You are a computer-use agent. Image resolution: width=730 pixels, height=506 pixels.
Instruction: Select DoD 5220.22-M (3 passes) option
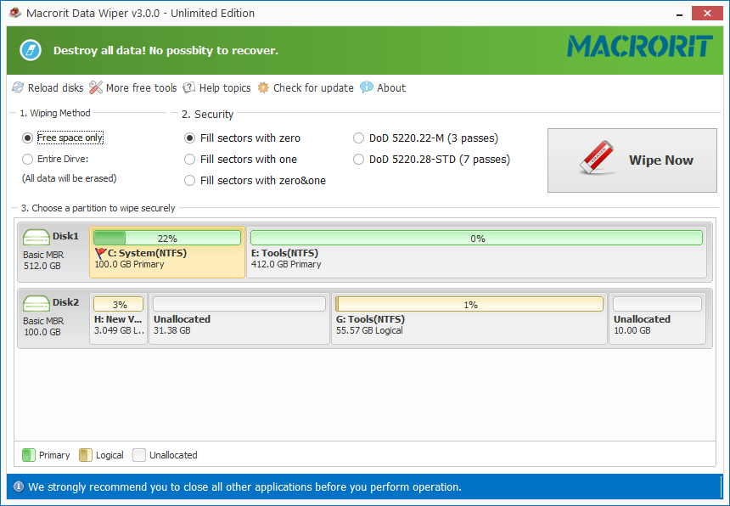358,138
